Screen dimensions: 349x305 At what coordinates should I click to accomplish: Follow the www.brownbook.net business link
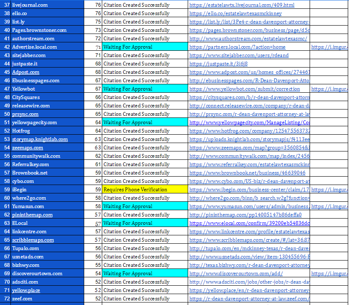247,173
